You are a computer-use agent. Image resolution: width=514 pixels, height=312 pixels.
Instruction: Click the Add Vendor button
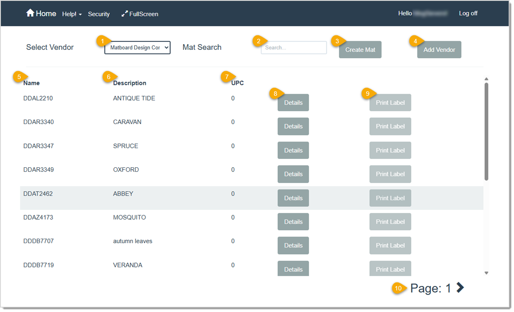439,49
